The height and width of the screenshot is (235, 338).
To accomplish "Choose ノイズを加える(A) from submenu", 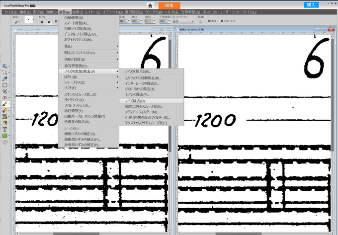I will click(x=152, y=72).
